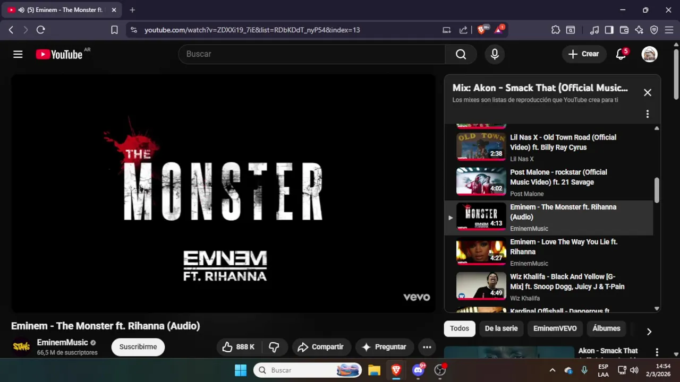Image resolution: width=680 pixels, height=382 pixels.
Task: Open the account avatar menu
Action: coord(649,54)
